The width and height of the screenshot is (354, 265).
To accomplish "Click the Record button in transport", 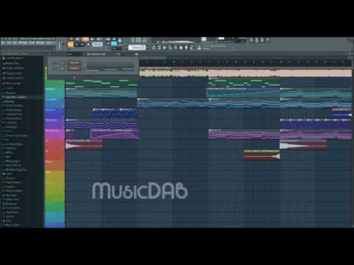I will tap(88, 44).
